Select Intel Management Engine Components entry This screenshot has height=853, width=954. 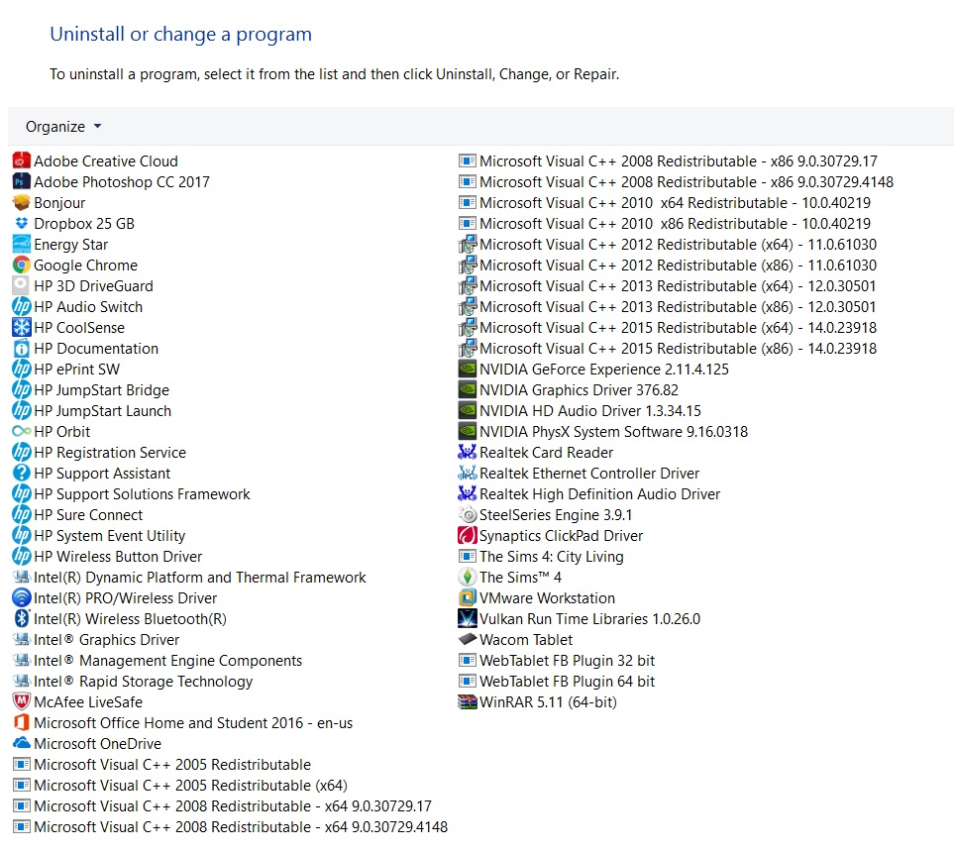pyautogui.click(x=157, y=660)
